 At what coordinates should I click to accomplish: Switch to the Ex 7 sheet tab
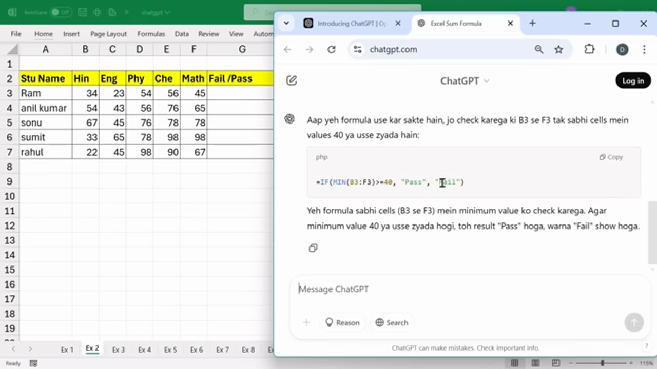click(x=222, y=350)
